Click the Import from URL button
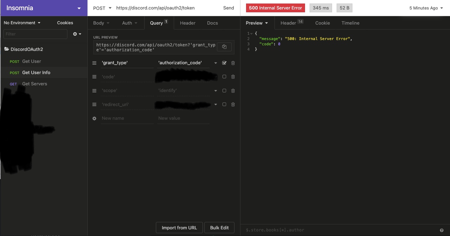Image resolution: width=450 pixels, height=236 pixels. click(x=179, y=228)
